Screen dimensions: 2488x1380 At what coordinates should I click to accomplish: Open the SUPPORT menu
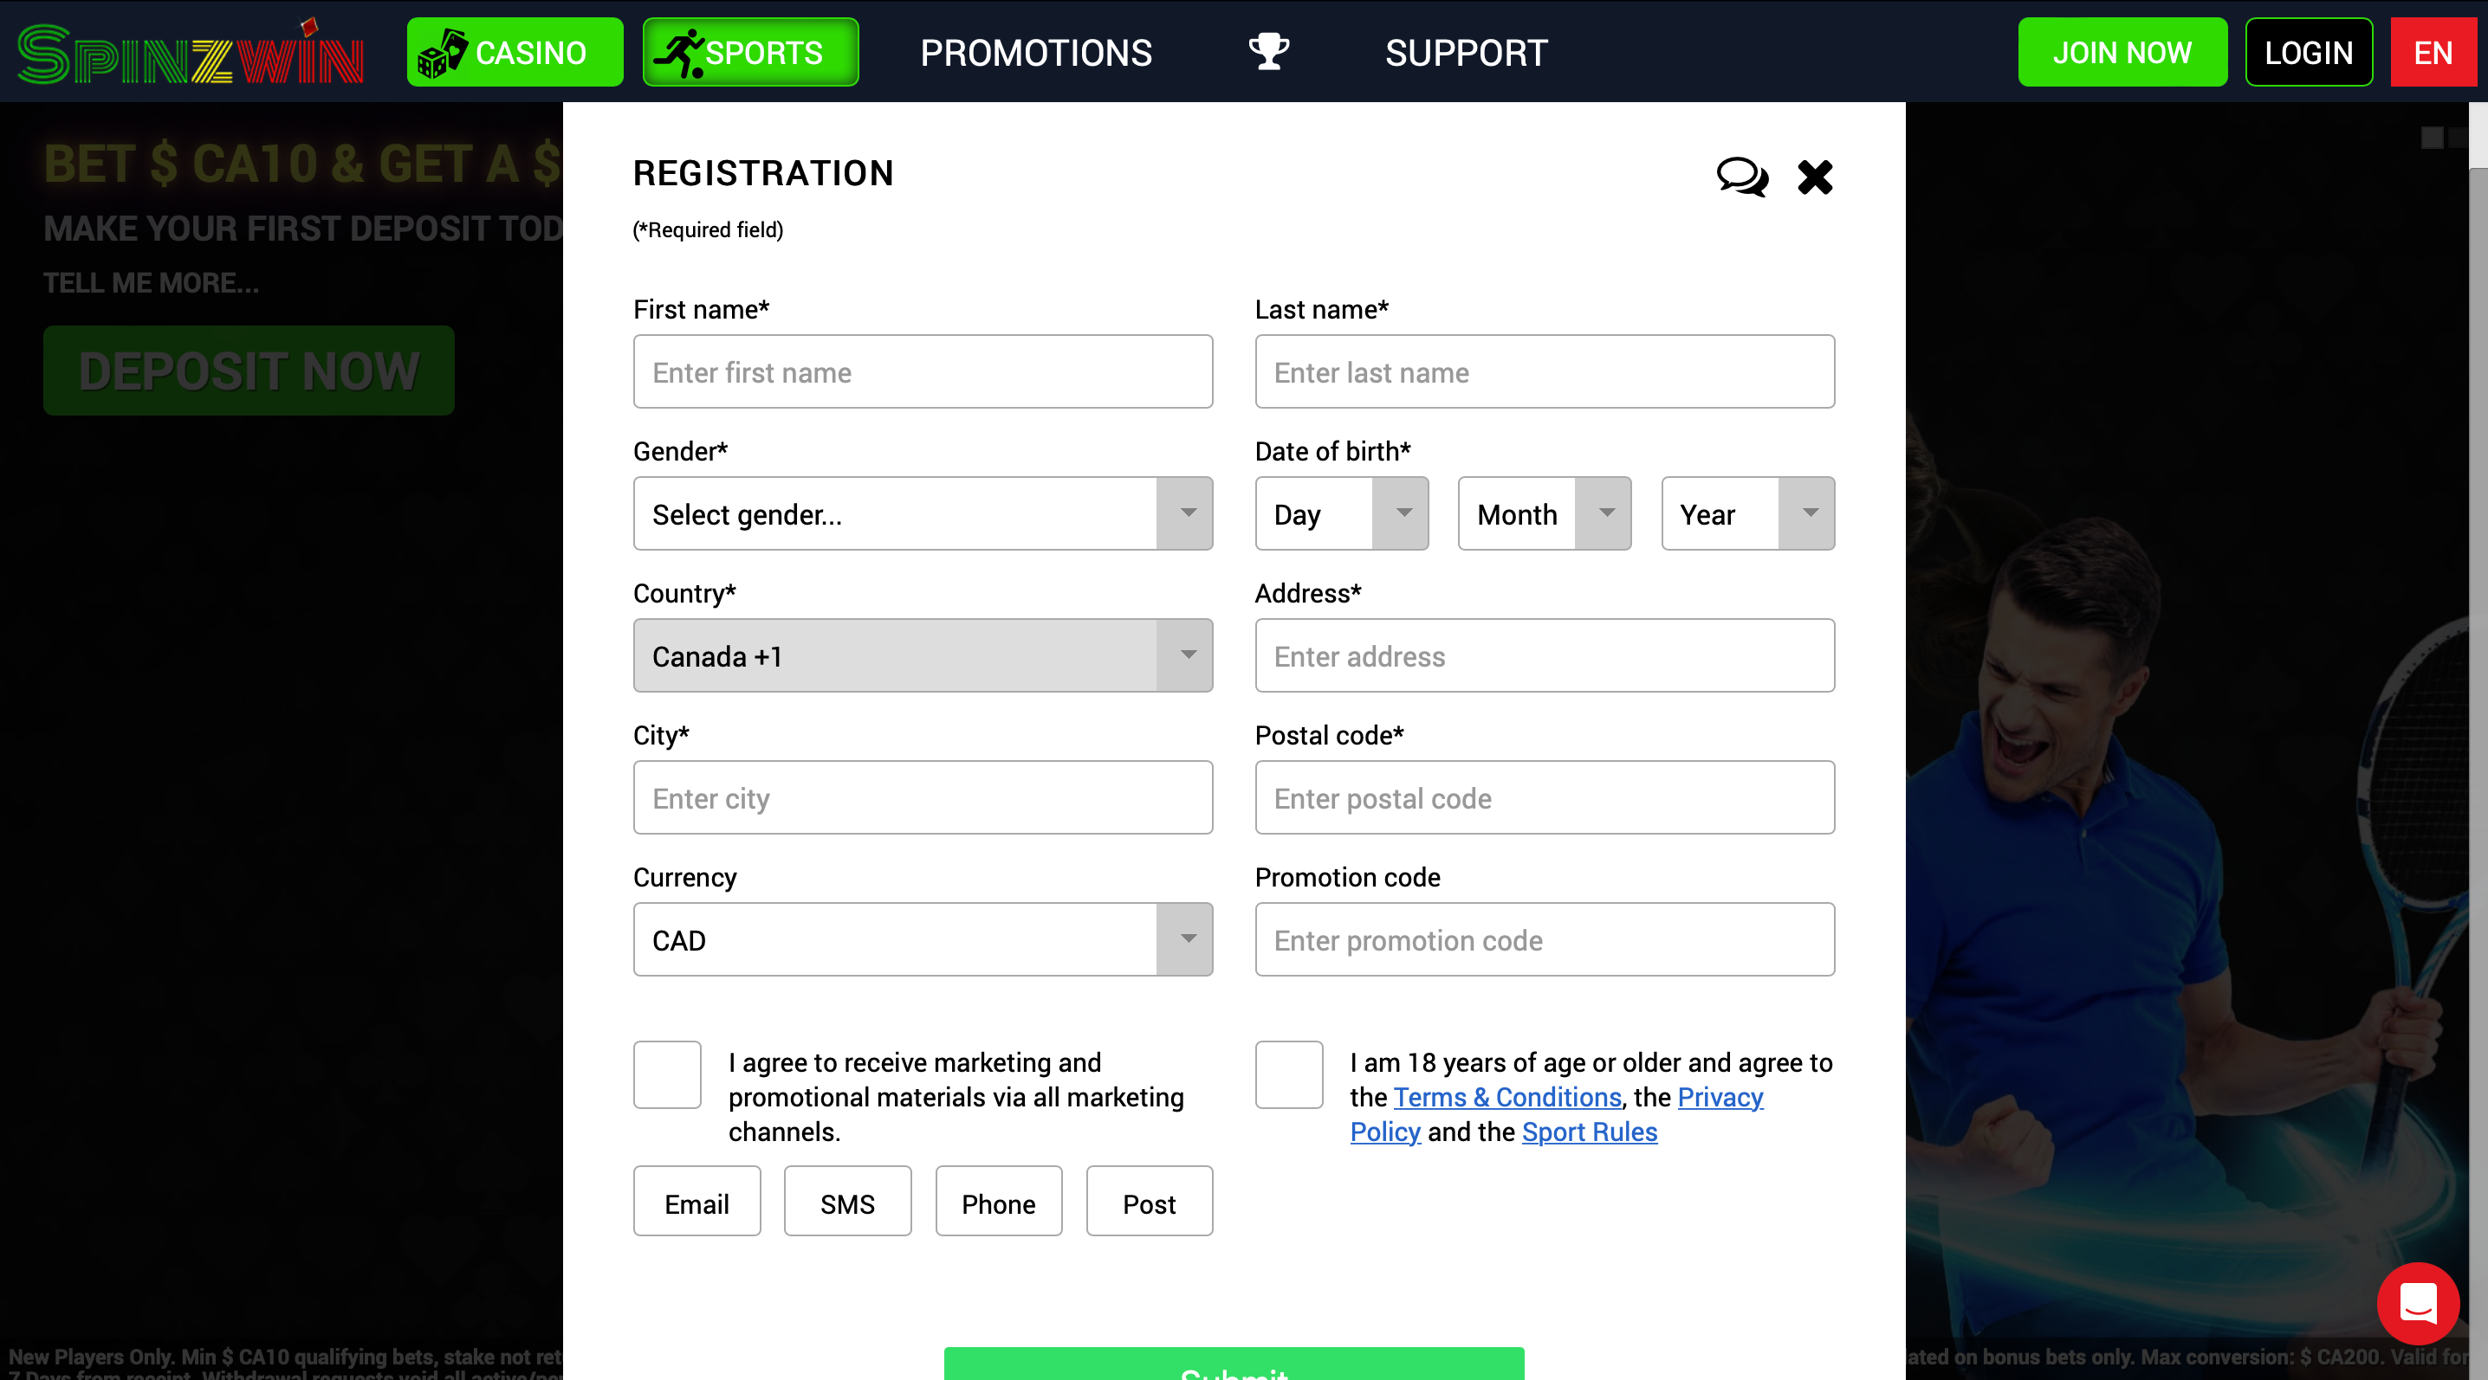tap(1465, 52)
